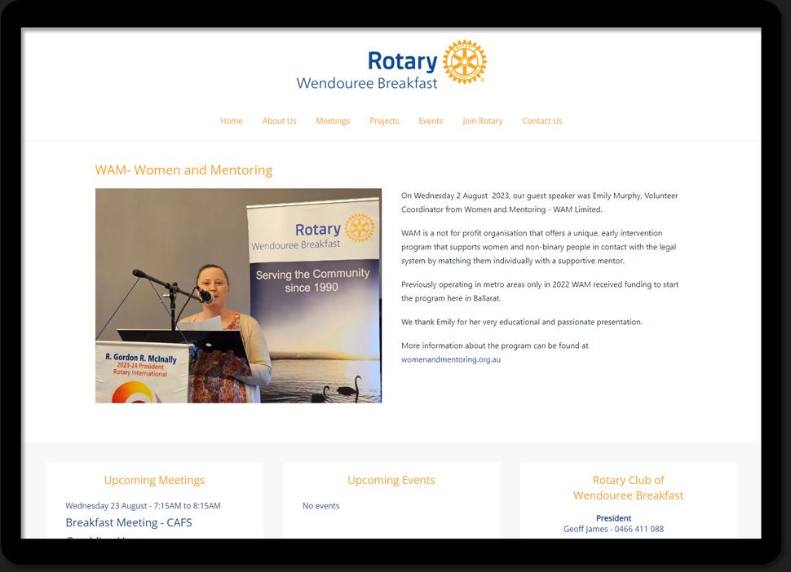Visit the womenandmentoring.org.au link
Screen dimensions: 791x572
point(450,359)
